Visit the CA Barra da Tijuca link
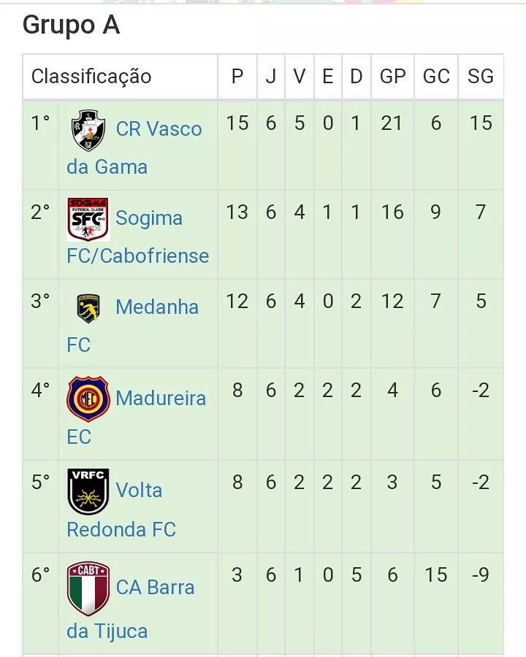The height and width of the screenshot is (657, 526). [155, 588]
